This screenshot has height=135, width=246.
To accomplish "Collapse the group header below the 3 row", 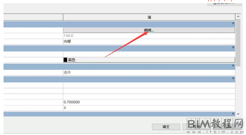I will pyautogui.click(x=233, y=114).
